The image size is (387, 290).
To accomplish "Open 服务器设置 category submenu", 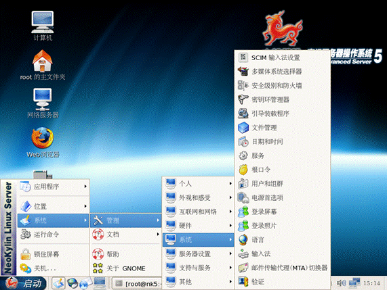I will click(198, 253).
